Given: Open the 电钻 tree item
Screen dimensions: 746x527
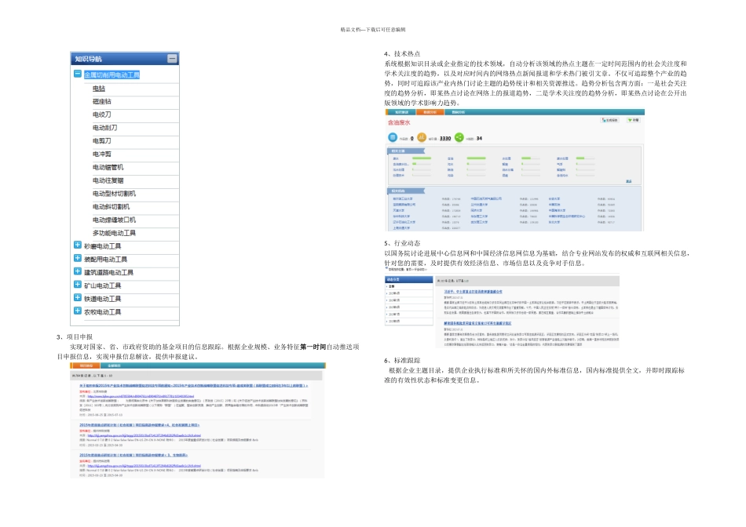Looking at the screenshot, I should (x=99, y=89).
